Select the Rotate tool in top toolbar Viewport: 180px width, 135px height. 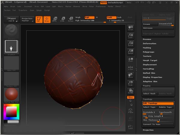tap(70, 19)
